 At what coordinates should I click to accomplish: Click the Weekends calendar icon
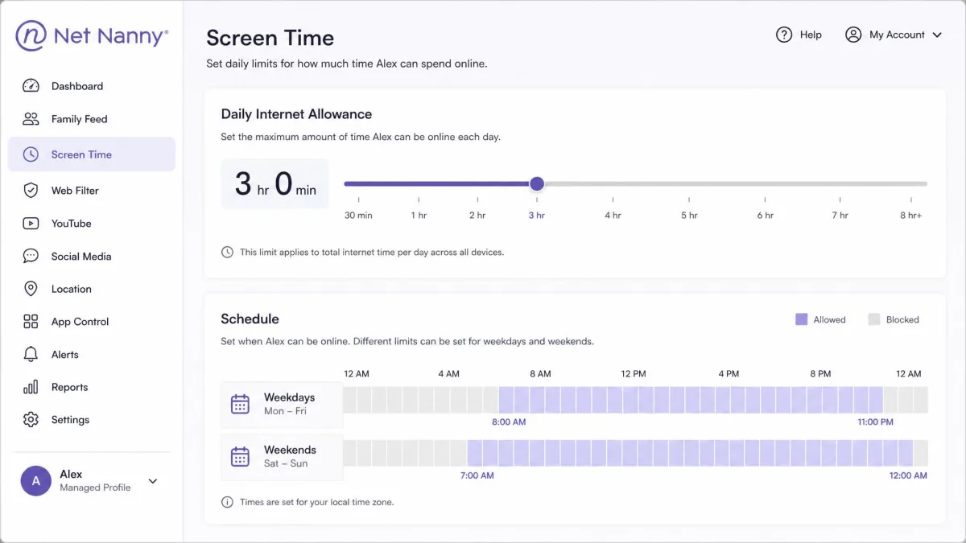tap(240, 456)
